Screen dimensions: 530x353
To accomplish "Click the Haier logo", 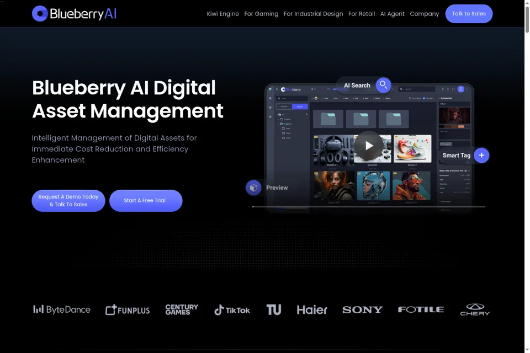I will coord(312,310).
